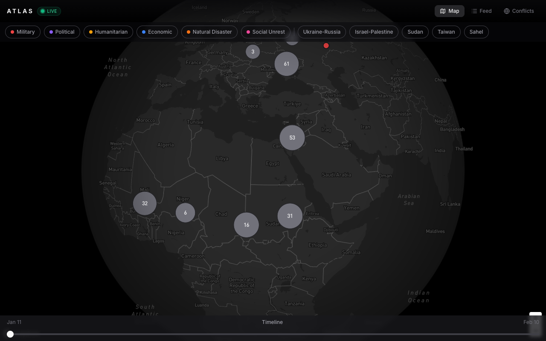Expand the 32-event cluster over Mali

(145, 203)
